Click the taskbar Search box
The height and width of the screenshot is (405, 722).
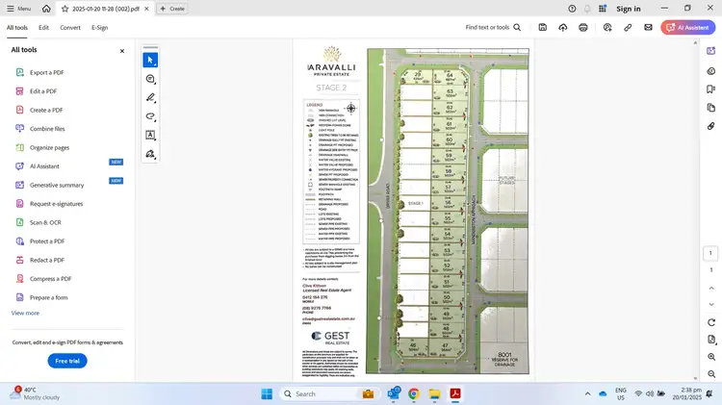point(329,394)
